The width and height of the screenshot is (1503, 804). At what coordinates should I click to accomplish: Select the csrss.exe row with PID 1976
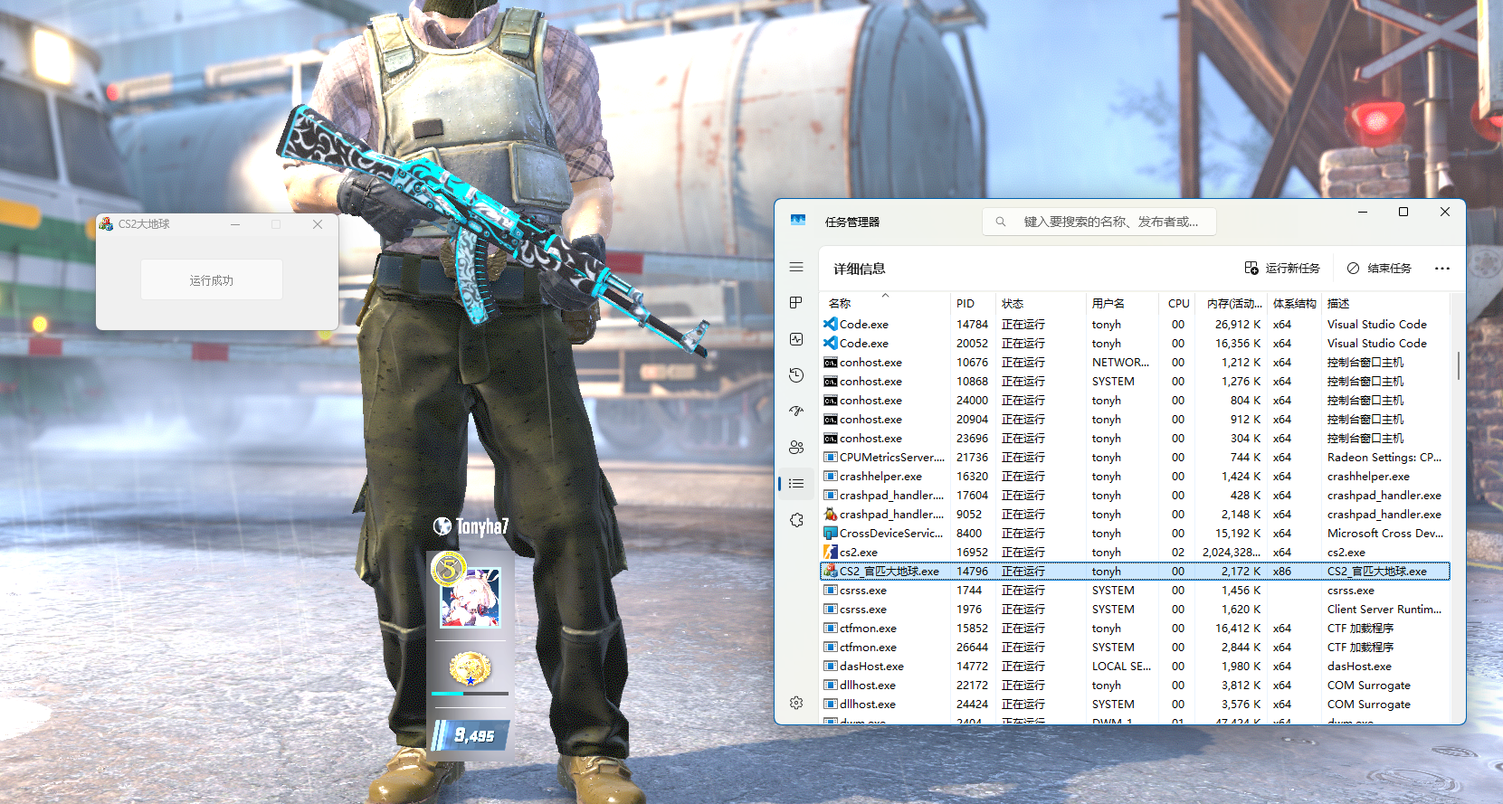1135,609
